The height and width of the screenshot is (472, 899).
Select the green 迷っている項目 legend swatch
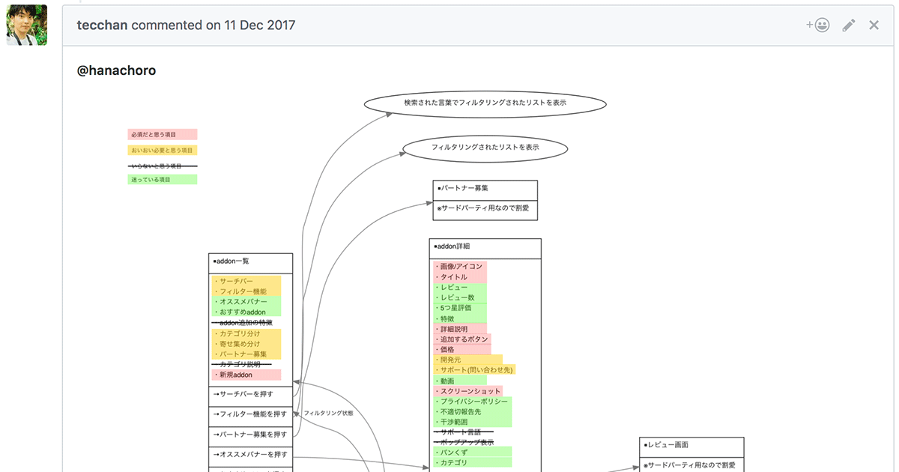click(x=162, y=180)
